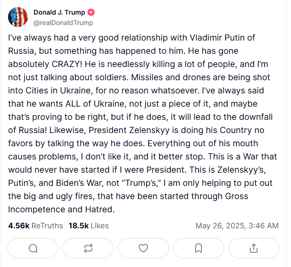Click the @realDonaldTrump handle
This screenshot has width=291, height=267.
click(x=63, y=23)
